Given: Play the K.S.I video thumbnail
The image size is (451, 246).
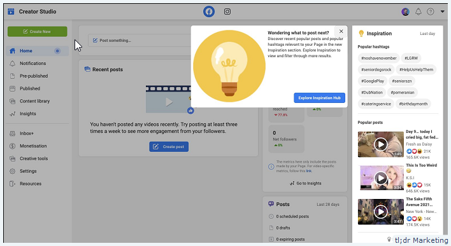Looking at the screenshot, I should (381, 178).
